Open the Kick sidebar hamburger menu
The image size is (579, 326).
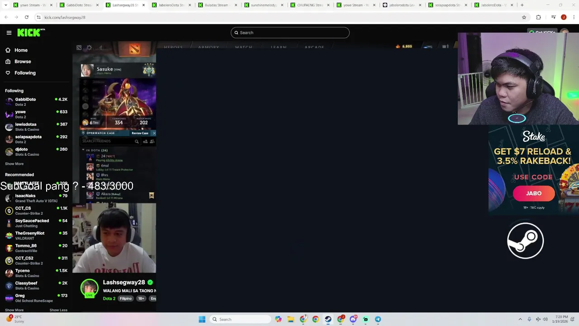pyautogui.click(x=9, y=33)
